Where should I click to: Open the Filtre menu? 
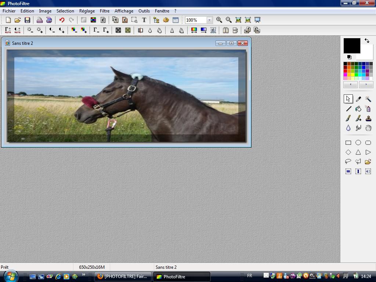pos(105,11)
